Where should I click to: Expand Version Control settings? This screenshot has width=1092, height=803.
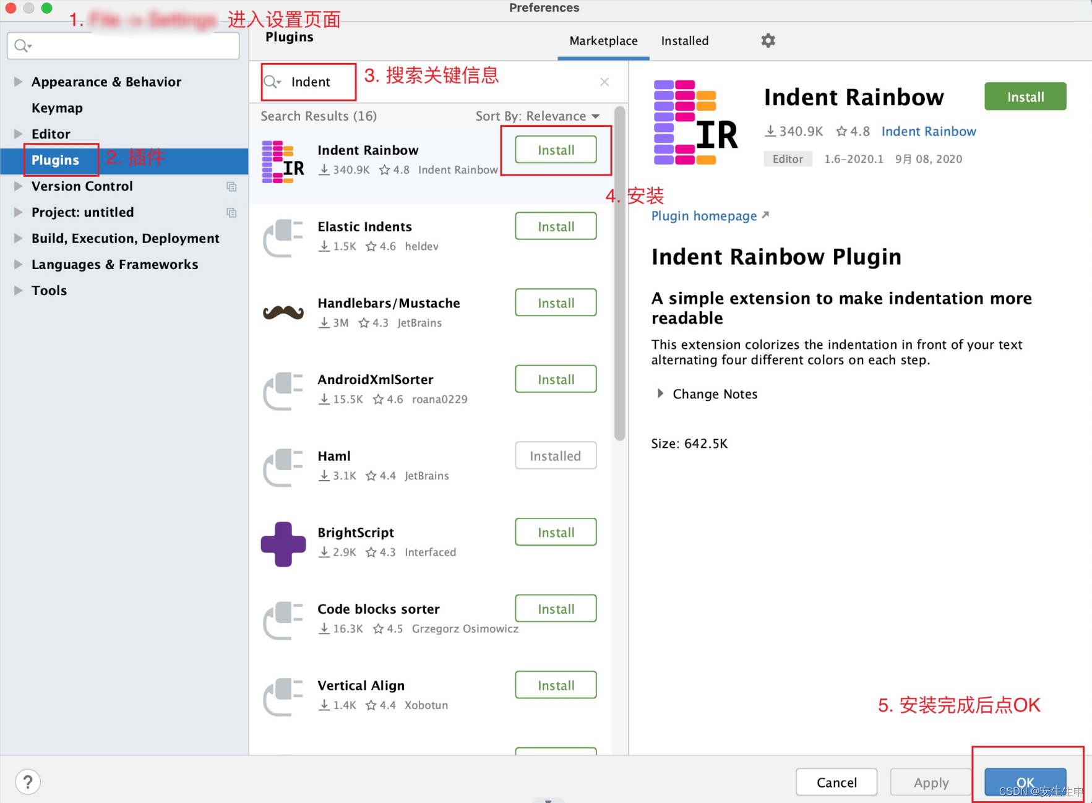pyautogui.click(x=18, y=186)
